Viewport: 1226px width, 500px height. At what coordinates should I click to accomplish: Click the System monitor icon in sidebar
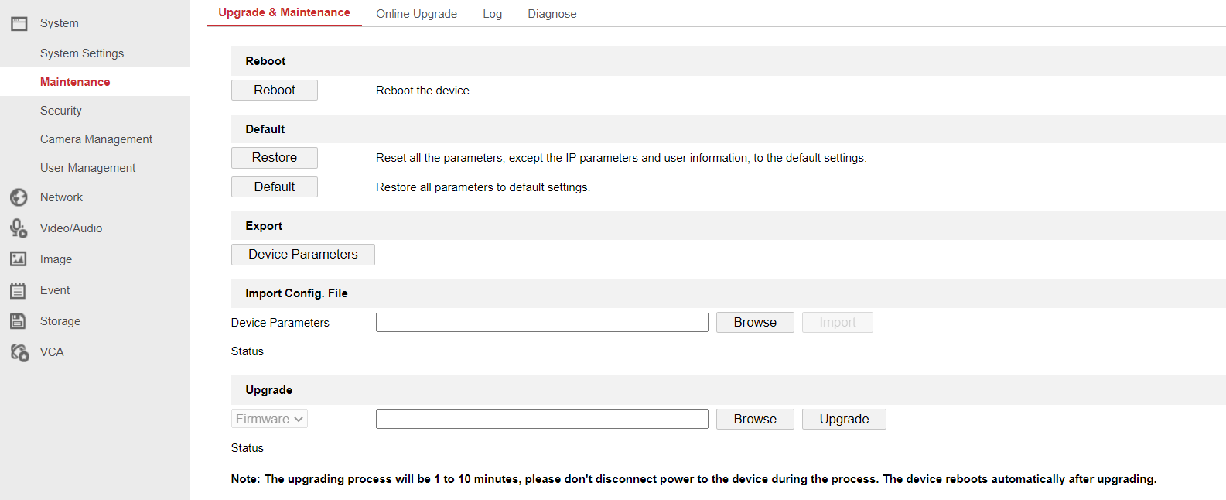pos(19,24)
